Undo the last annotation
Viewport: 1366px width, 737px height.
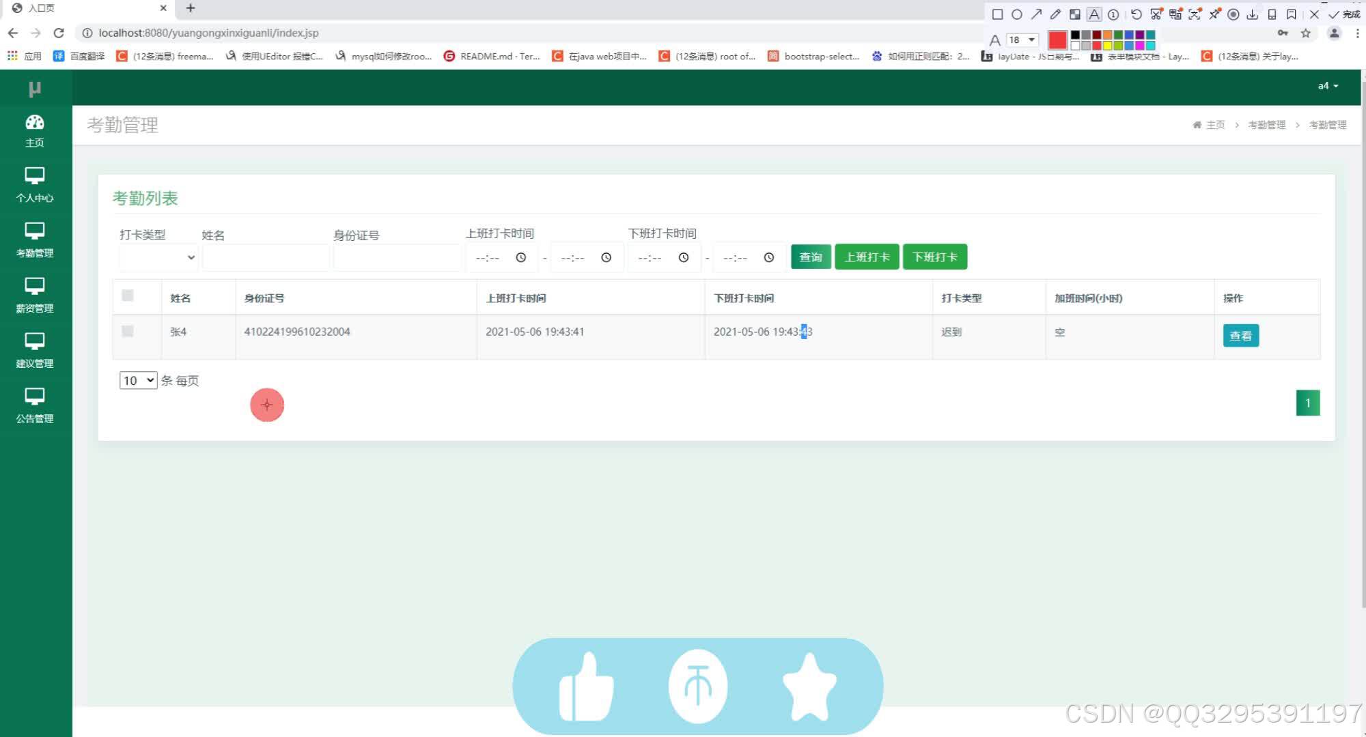[1136, 14]
